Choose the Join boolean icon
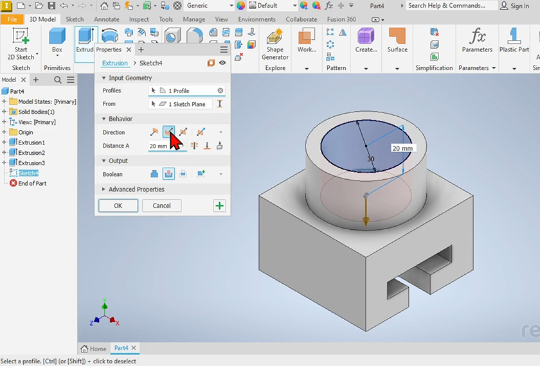Screen dimensions: 540x366 point(154,174)
